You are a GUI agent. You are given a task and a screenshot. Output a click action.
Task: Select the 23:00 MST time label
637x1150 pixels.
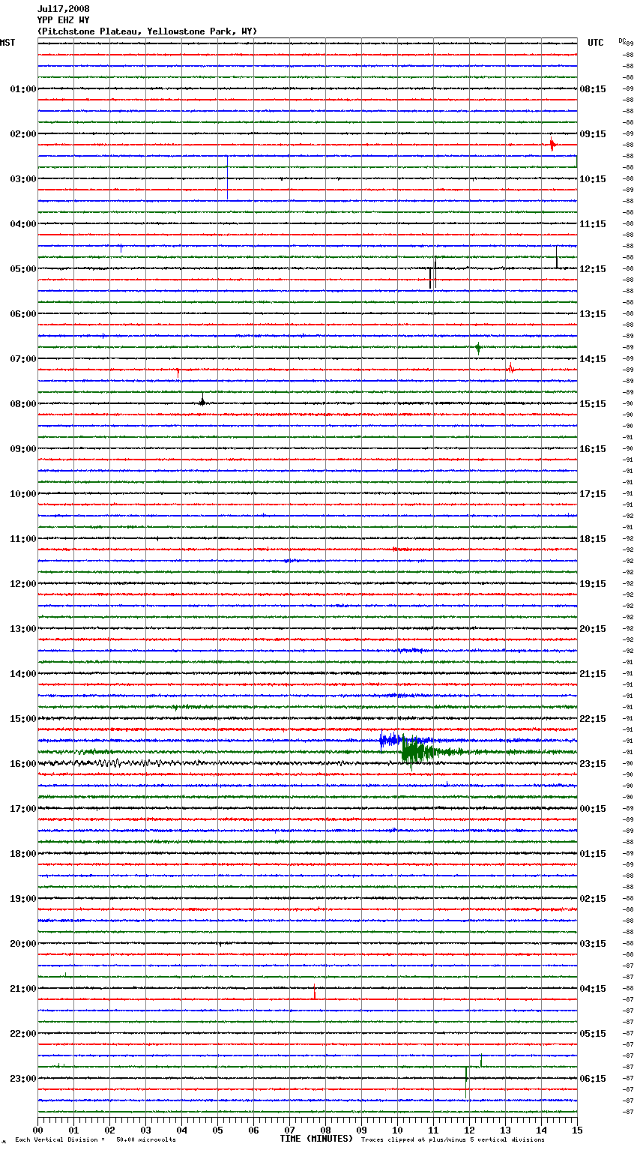pyautogui.click(x=23, y=1079)
